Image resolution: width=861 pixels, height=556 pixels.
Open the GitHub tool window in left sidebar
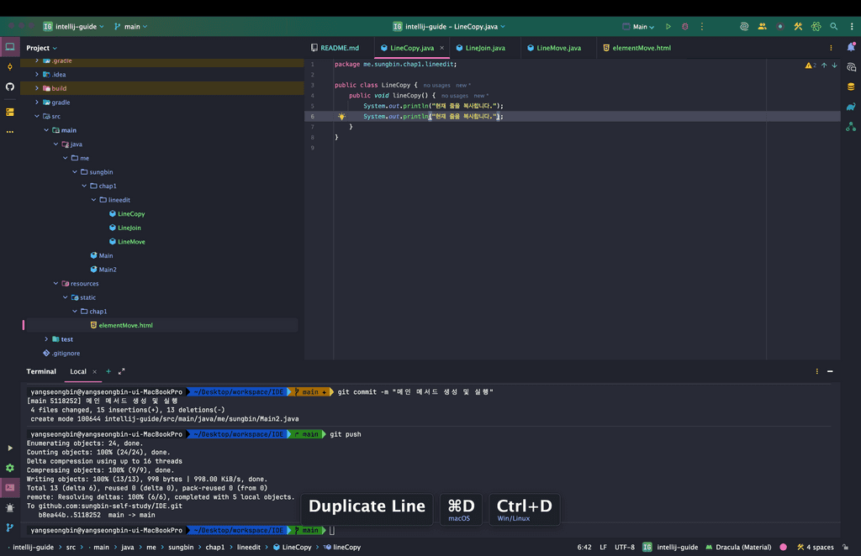point(10,87)
